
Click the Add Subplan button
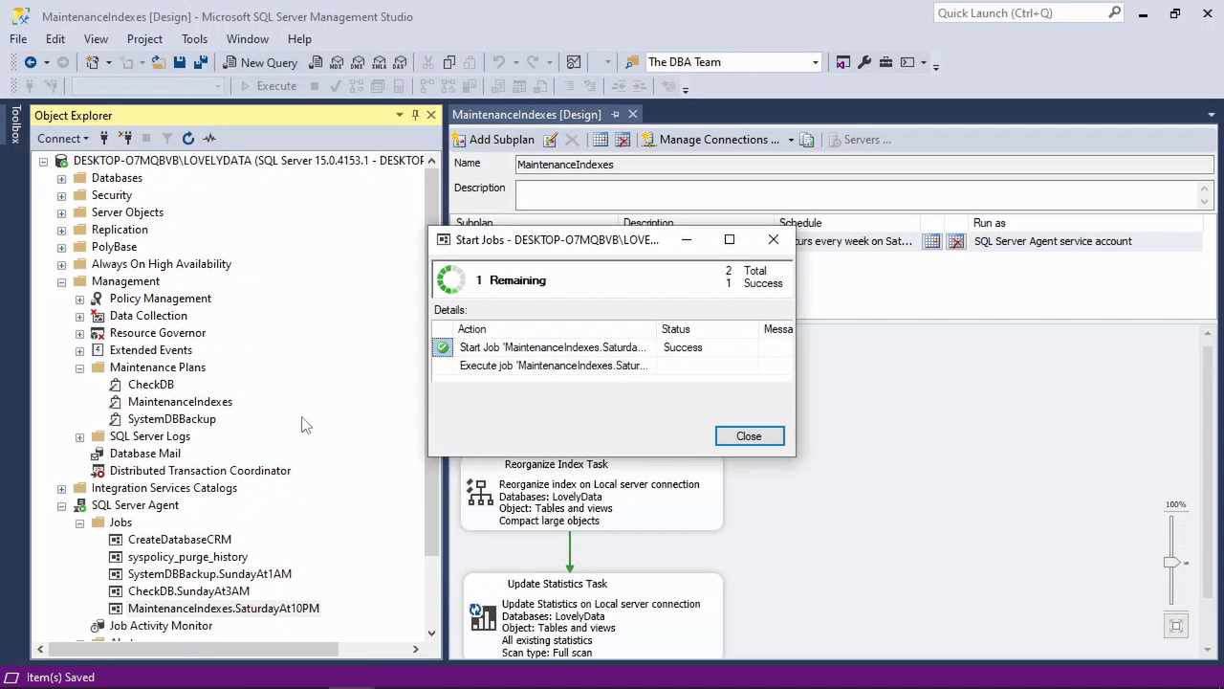click(x=493, y=140)
